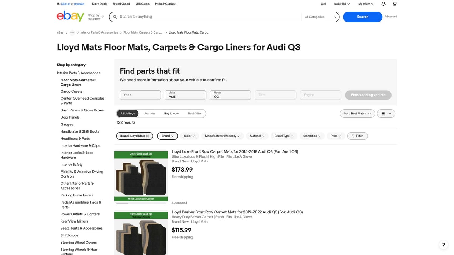
Task: Click the eBay logo
Action: point(70,16)
